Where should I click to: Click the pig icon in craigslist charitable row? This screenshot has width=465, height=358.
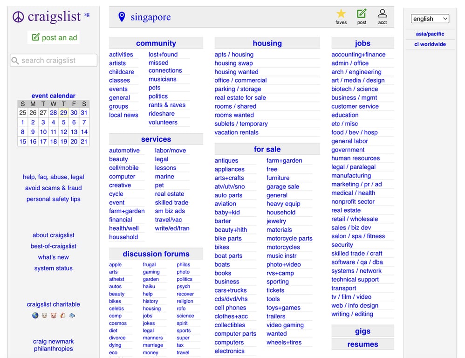(53, 316)
